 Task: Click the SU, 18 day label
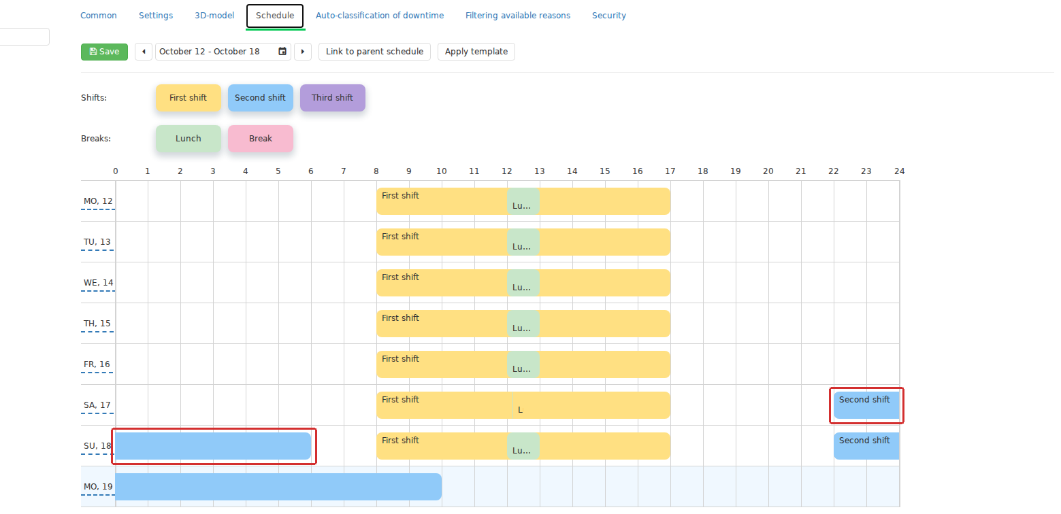(97, 446)
